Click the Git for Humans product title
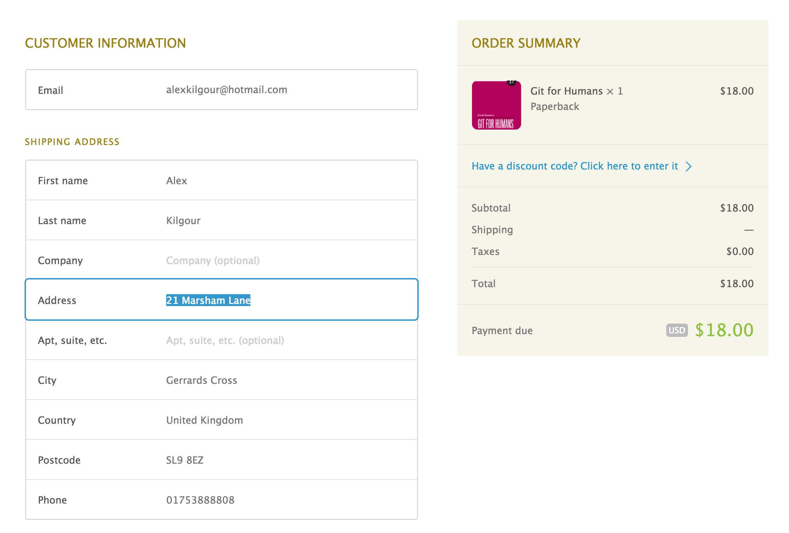This screenshot has width=789, height=533. click(x=566, y=91)
